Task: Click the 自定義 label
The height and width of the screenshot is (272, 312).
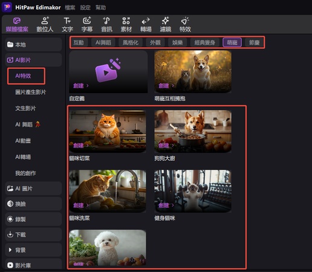Action: (77, 99)
